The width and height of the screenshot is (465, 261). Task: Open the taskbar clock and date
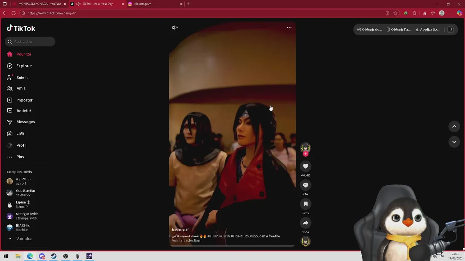click(x=455, y=256)
